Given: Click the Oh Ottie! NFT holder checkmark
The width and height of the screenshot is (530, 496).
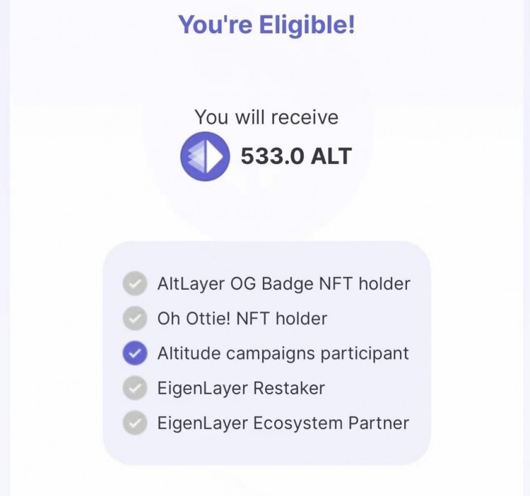Looking at the screenshot, I should [134, 319].
